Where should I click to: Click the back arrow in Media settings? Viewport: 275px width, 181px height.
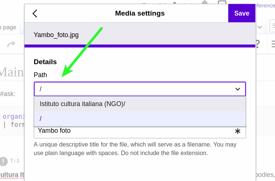pos(35,14)
